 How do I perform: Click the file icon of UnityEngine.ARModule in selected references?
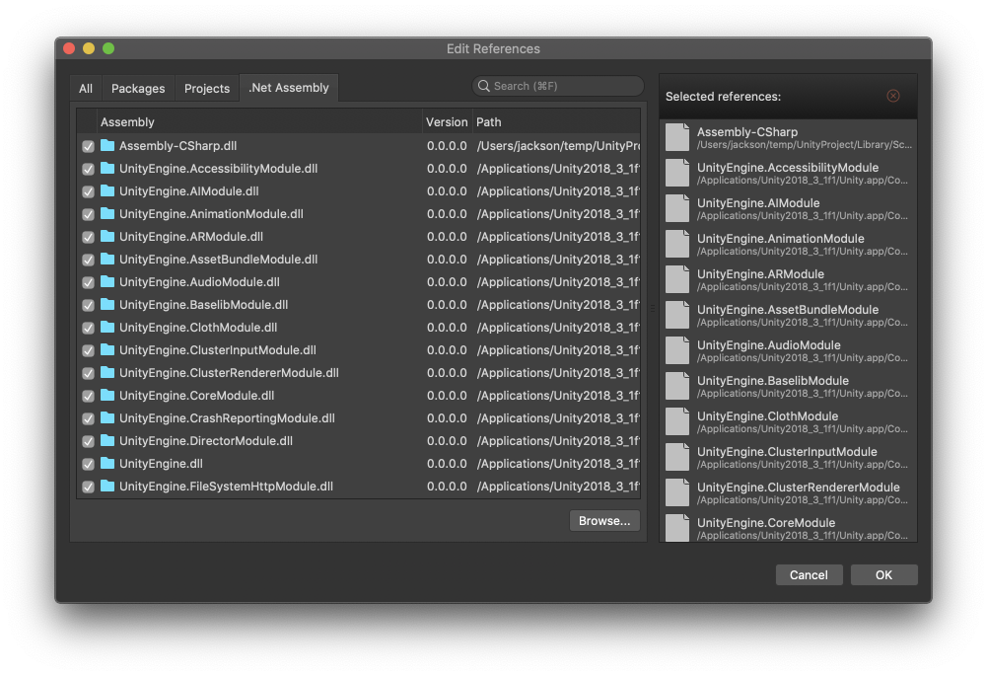(678, 279)
